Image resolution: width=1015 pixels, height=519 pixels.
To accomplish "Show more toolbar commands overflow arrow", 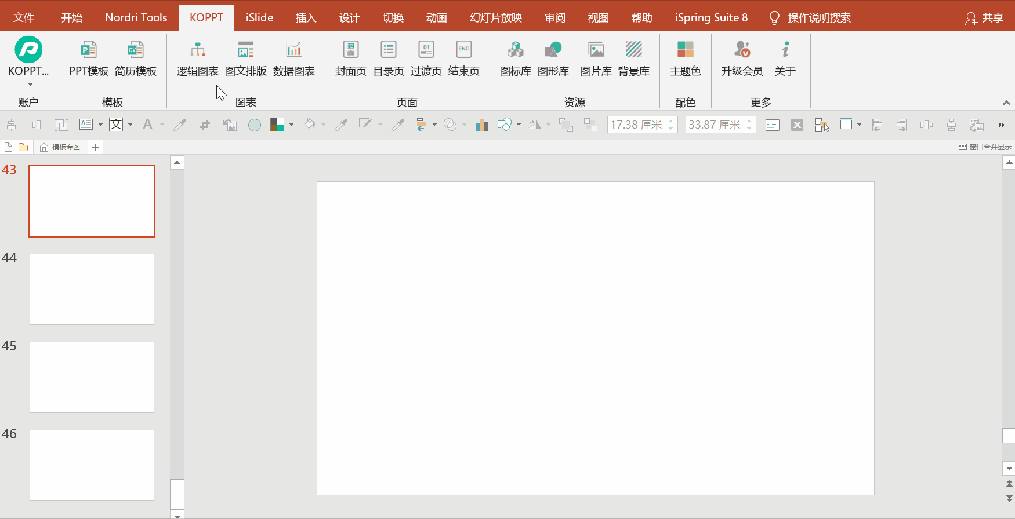I will click(1001, 125).
